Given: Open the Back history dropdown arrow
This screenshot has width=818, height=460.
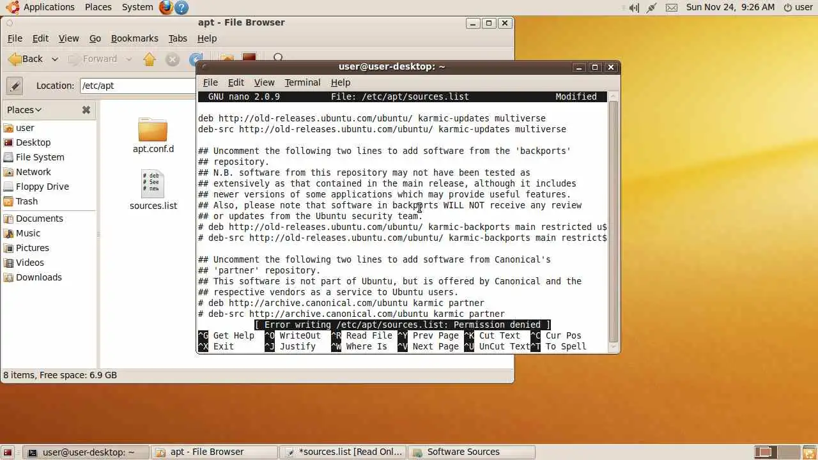Looking at the screenshot, I should 55,59.
